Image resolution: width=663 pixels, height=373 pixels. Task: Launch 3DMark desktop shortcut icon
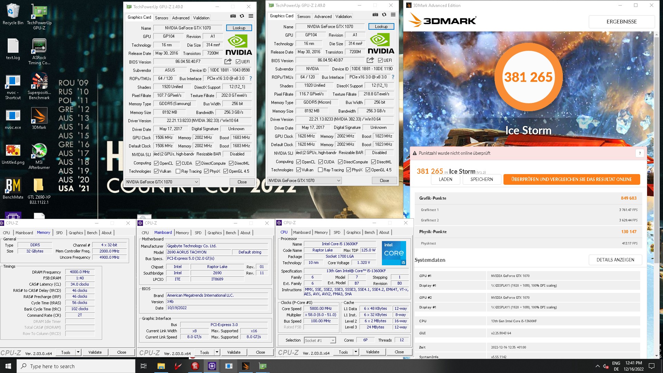pyautogui.click(x=39, y=118)
